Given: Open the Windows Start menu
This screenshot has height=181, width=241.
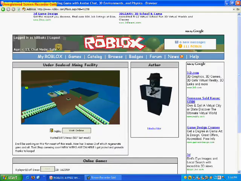Looking at the screenshot, I should click(9, 177).
